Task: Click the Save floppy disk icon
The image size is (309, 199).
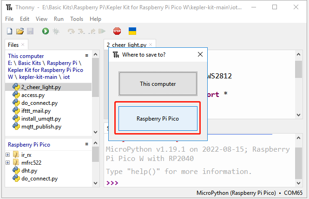Action: (x=30, y=31)
